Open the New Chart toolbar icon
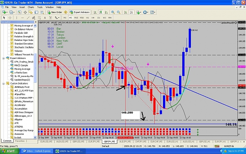Viewport: 246px width, 154px height. coord(4,12)
